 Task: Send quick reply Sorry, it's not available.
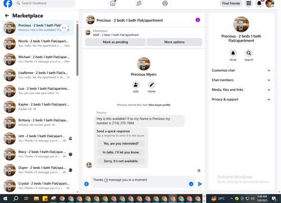tap(121, 161)
